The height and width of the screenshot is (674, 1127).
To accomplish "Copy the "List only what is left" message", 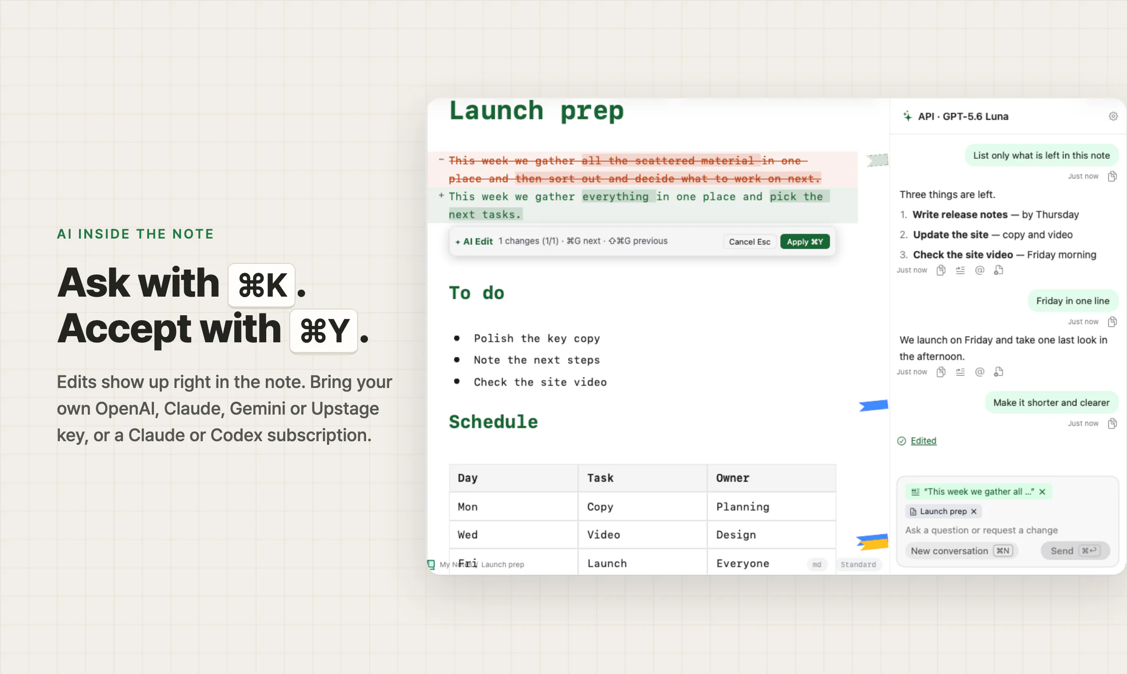I will pos(1112,176).
